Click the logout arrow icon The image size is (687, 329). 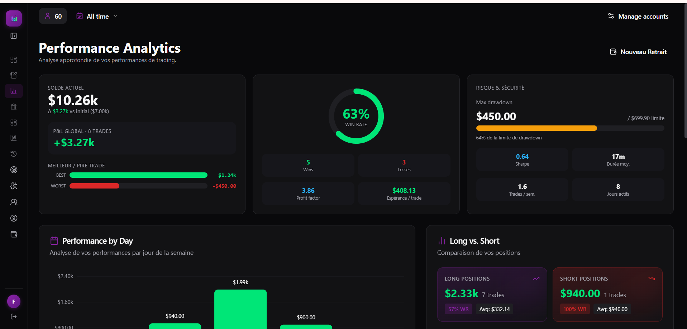(14, 316)
